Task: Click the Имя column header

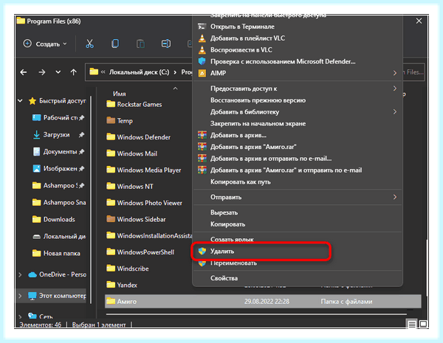Action: [119, 94]
